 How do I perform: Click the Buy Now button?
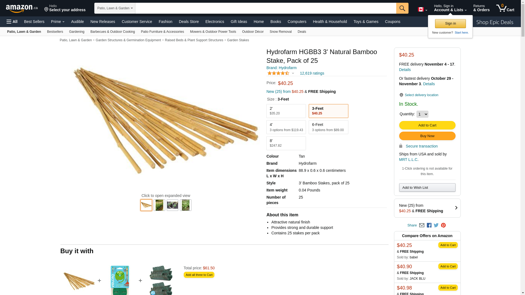(x=427, y=136)
